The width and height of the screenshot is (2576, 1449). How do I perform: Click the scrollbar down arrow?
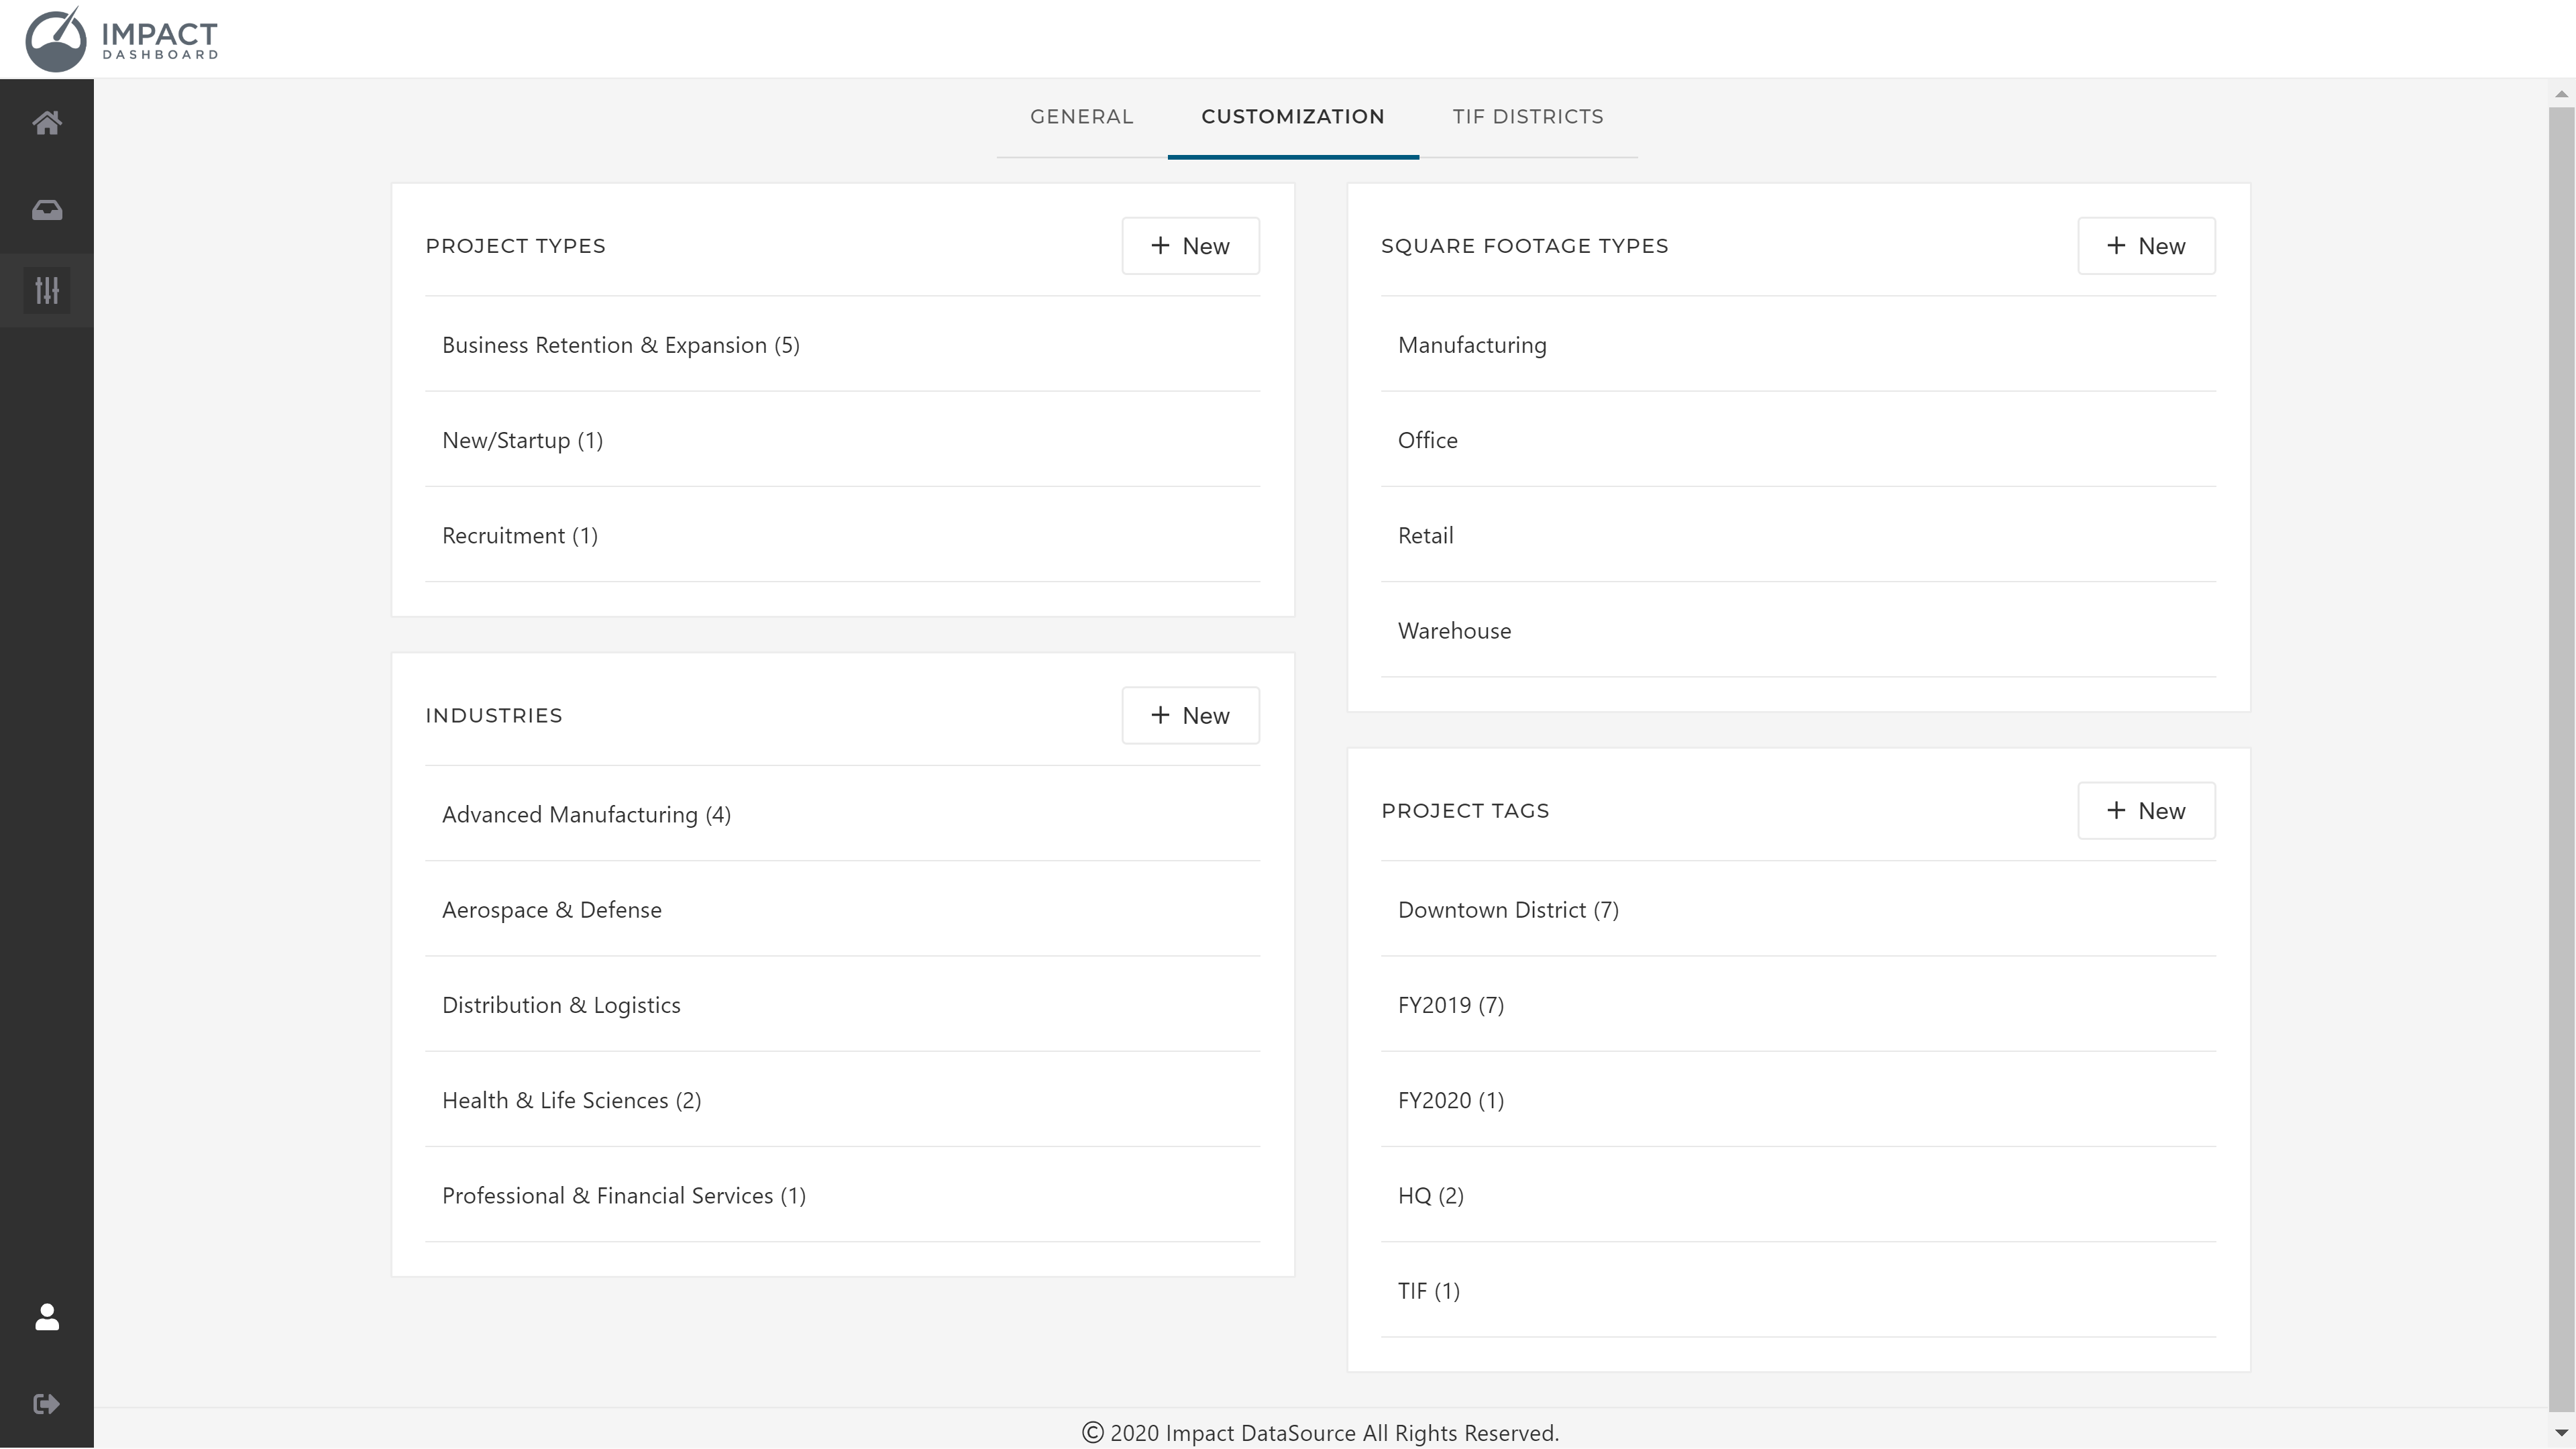[2561, 1433]
